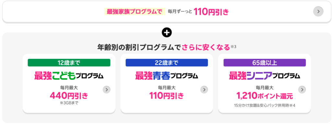The width and height of the screenshot is (332, 124).
Task: Open the 最強シニアプログラム logo
Action: 265,76
